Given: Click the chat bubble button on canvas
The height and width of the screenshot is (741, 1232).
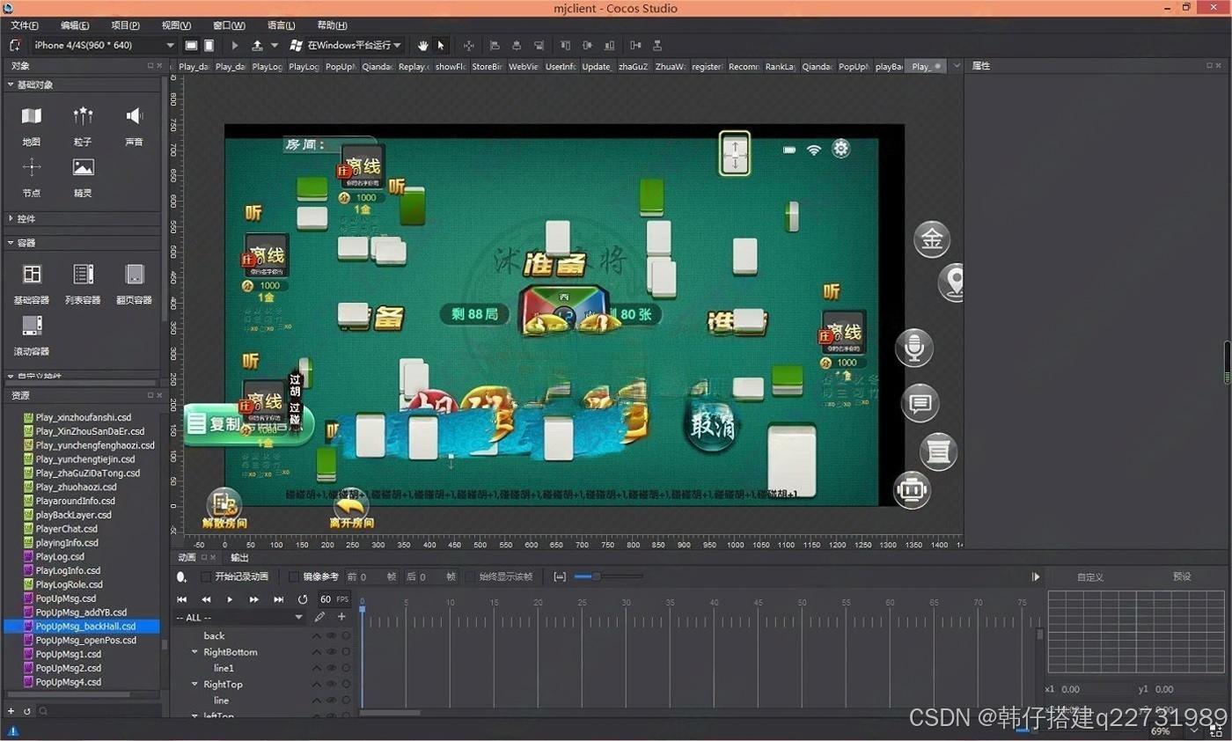Looking at the screenshot, I should click(920, 404).
